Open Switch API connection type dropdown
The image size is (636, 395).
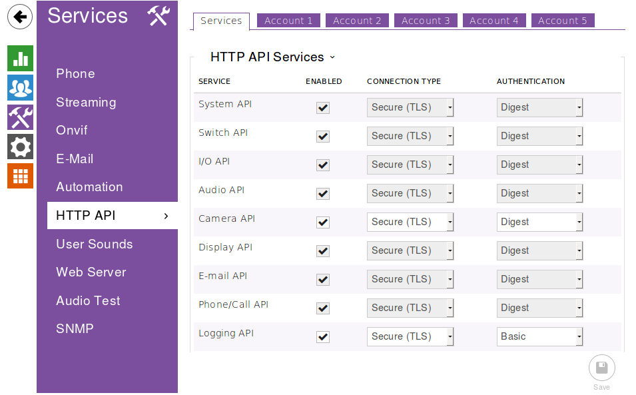point(410,136)
